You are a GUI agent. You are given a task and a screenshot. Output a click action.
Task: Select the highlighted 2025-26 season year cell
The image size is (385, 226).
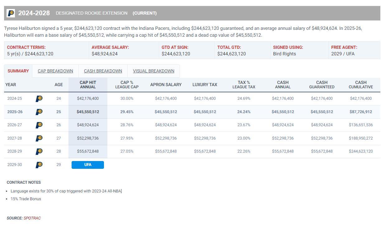[x=15, y=112]
